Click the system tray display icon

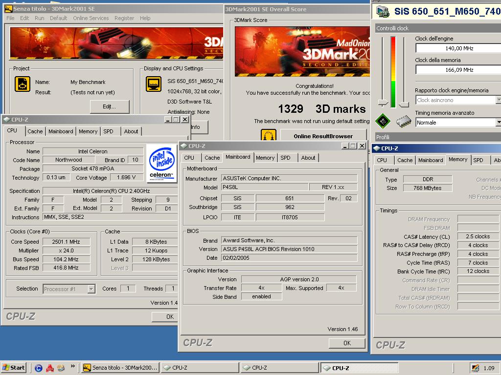[476, 368]
